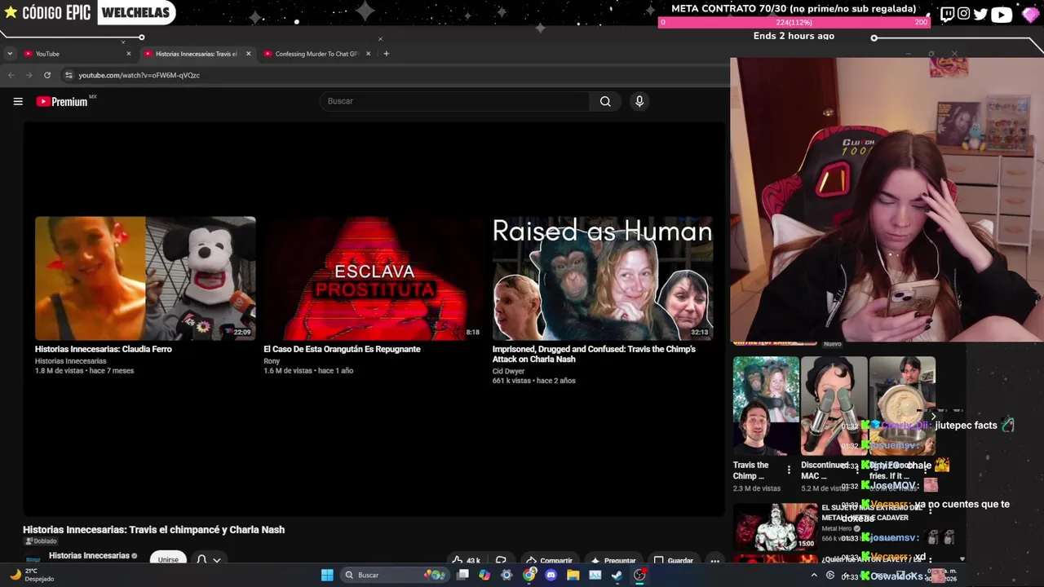This screenshot has height=587, width=1044.
Task: Show hidden system tray icons chevron
Action: (813, 575)
